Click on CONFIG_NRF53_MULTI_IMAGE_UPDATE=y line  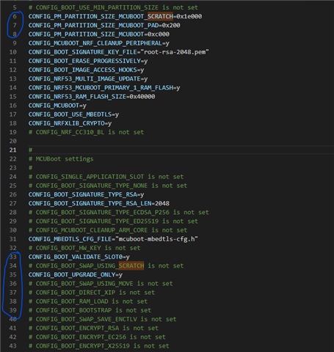click(x=88, y=78)
